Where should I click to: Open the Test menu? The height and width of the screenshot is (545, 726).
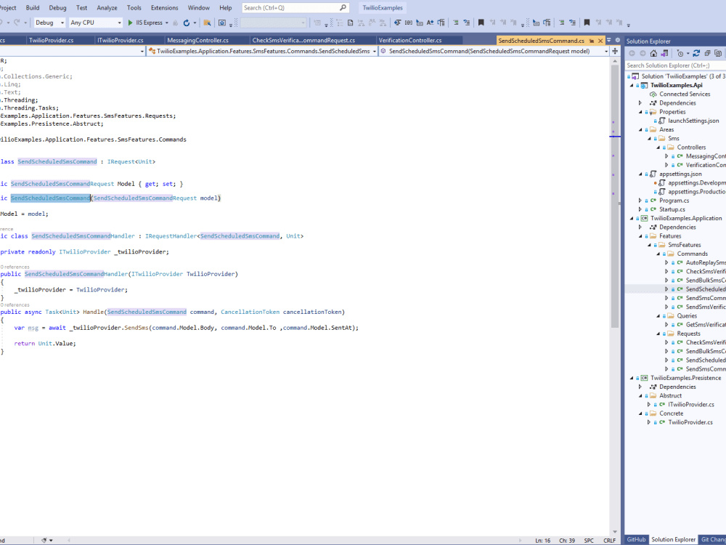(81, 7)
